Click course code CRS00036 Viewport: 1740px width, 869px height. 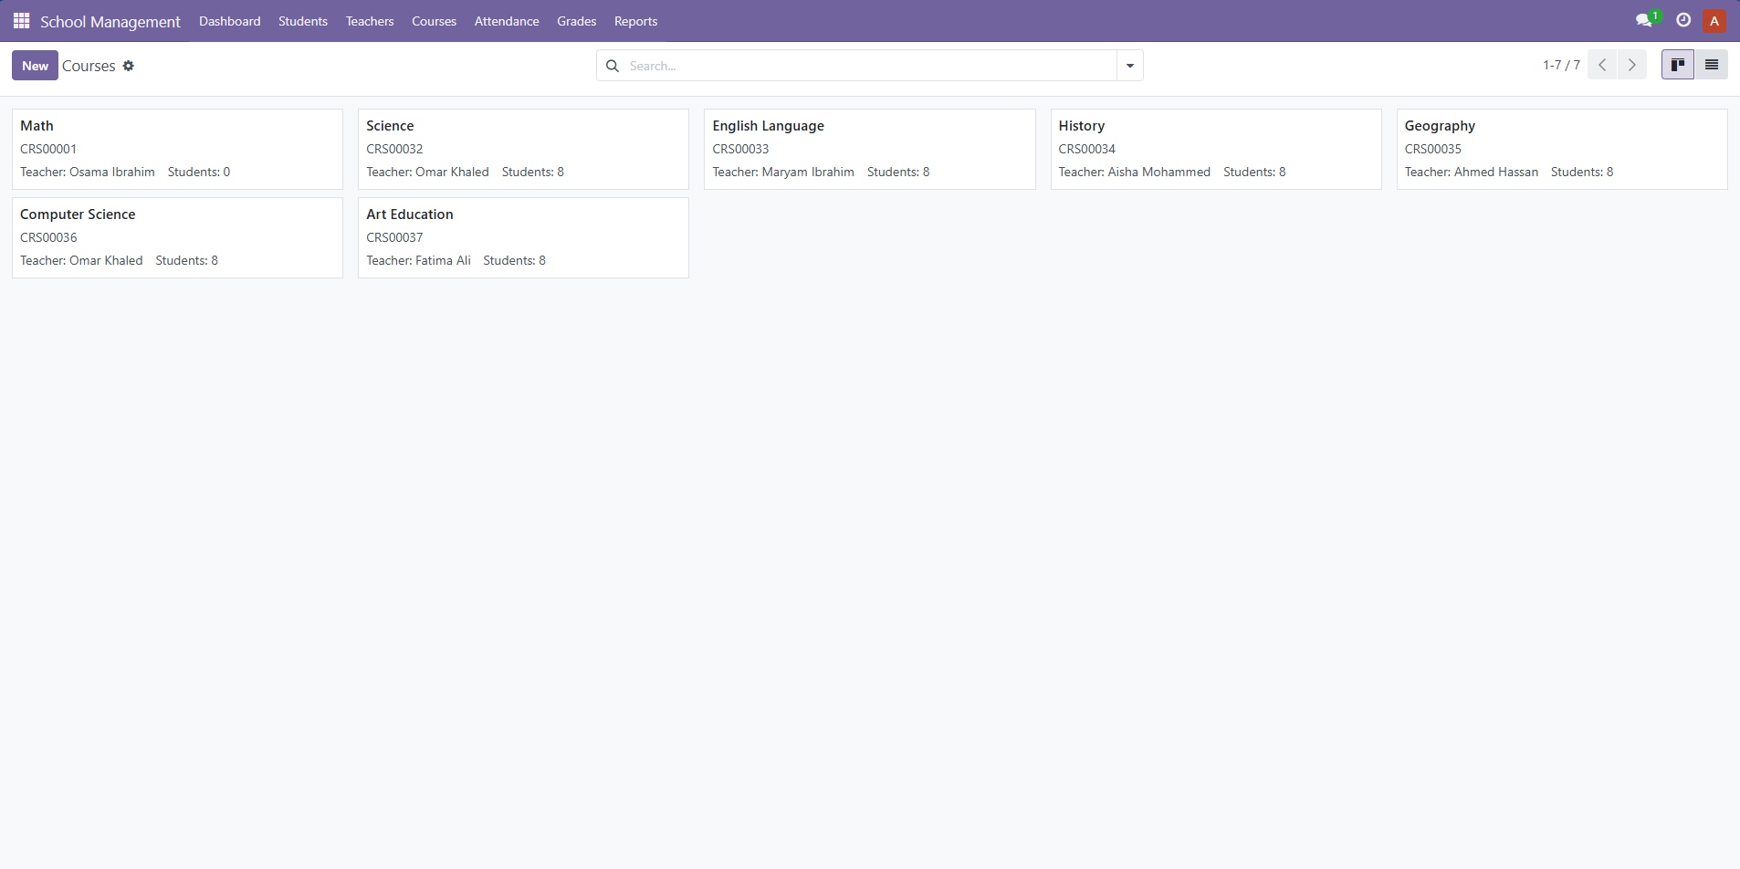point(48,237)
